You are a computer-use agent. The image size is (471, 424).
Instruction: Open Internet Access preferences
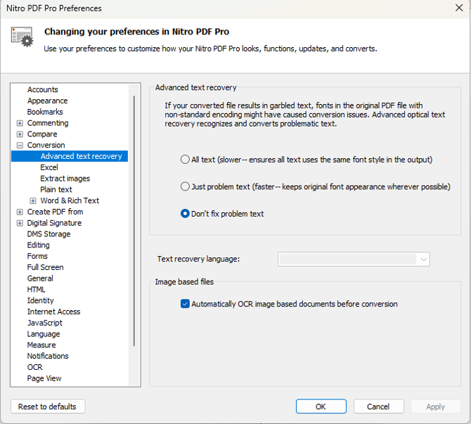(x=53, y=311)
